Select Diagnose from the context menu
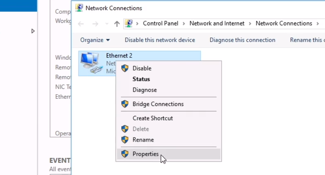Image resolution: width=325 pixels, height=175 pixels. tap(144, 90)
